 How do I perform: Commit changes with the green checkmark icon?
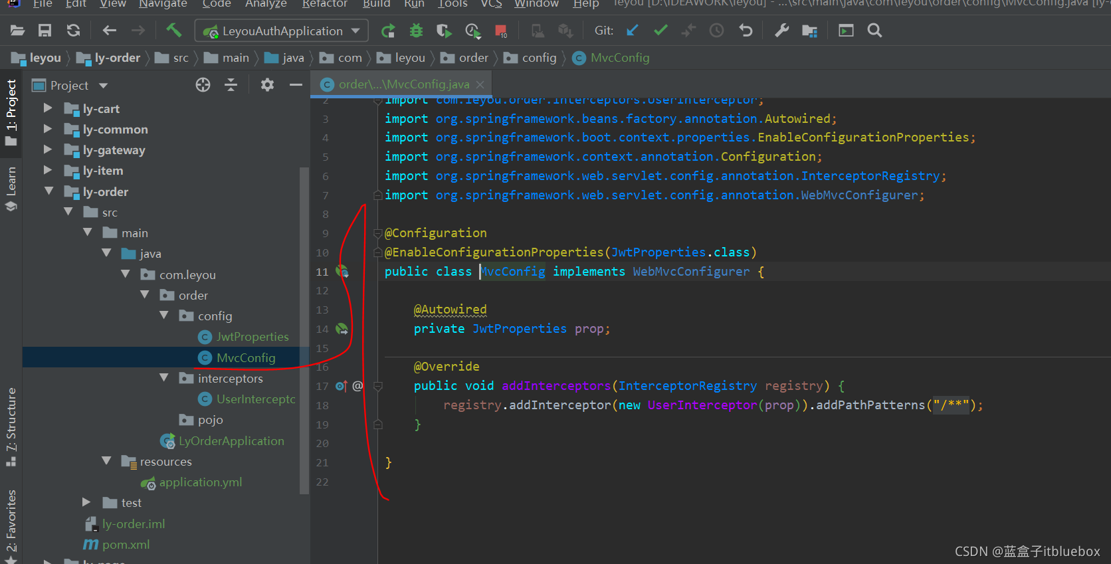point(660,31)
